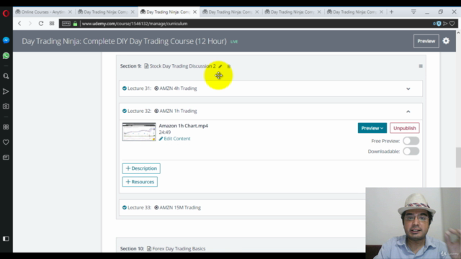461x259 pixels.
Task: Click the green security lock icon
Action: point(75,24)
